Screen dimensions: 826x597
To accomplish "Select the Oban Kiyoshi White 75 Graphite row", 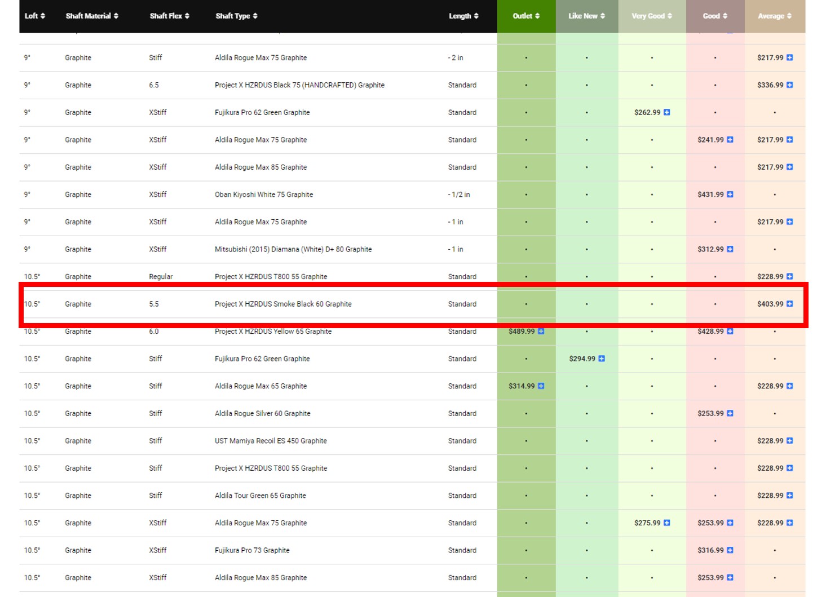I will point(263,194).
